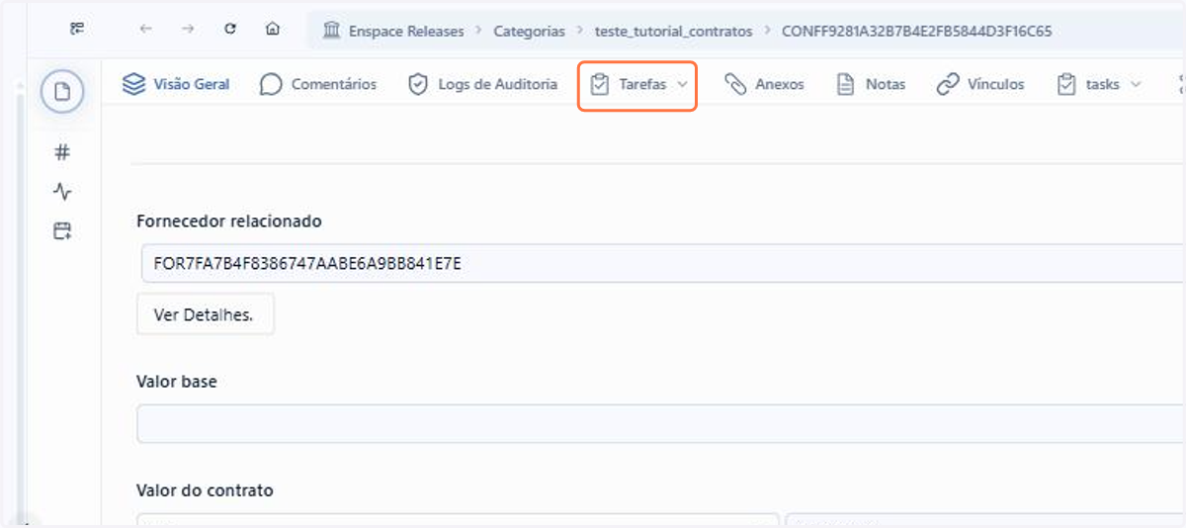Open the Vínculos tab
This screenshot has height=528, width=1186.
click(980, 84)
